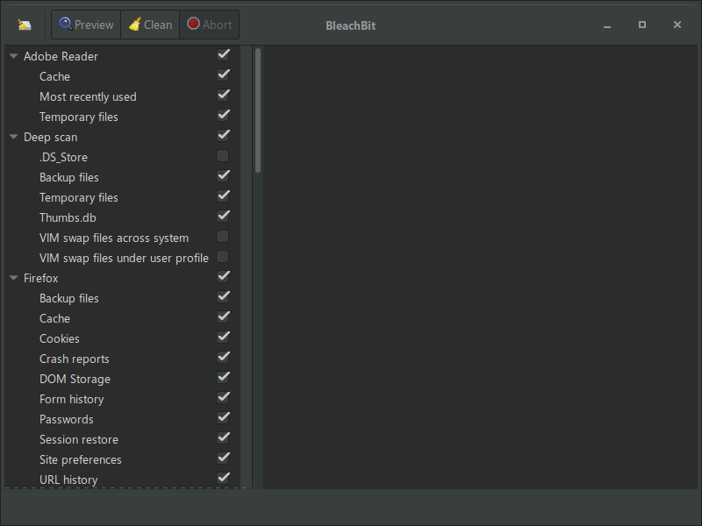Uncheck Cache checkbox under Firefox

pyautogui.click(x=223, y=317)
